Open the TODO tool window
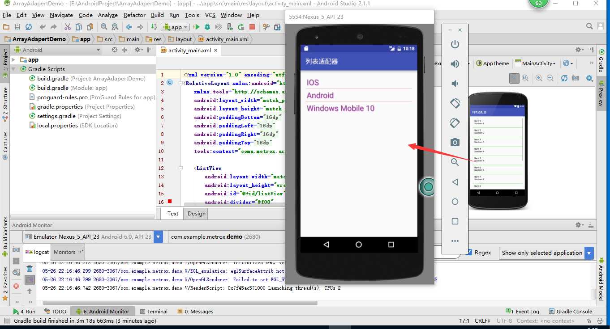 click(x=55, y=311)
